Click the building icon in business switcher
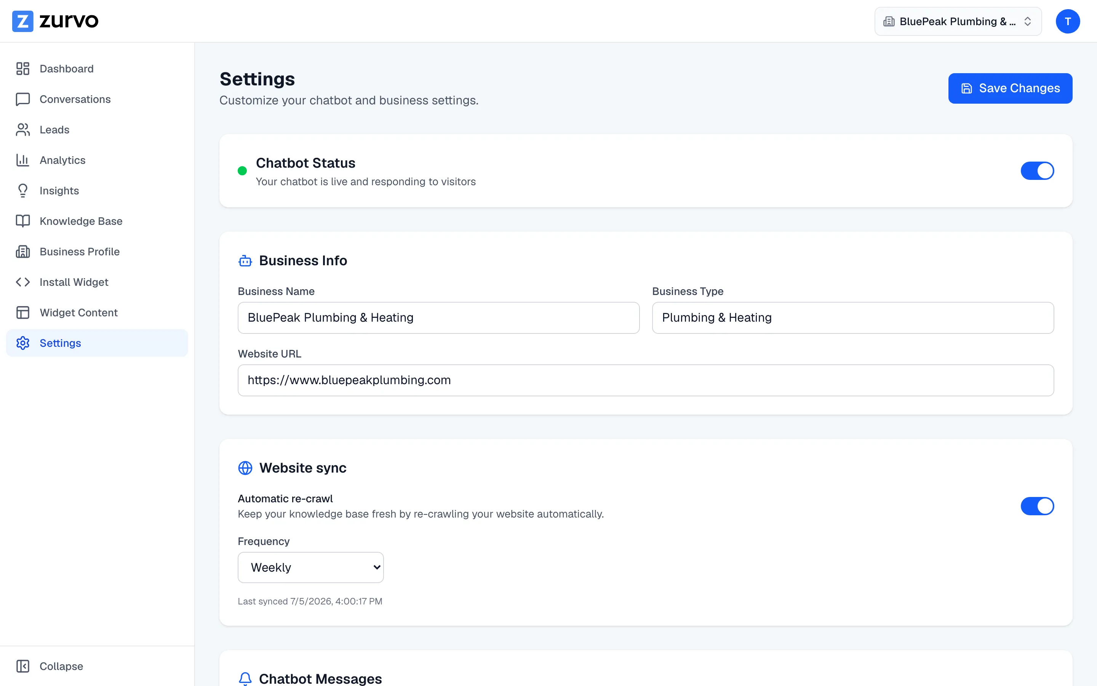Screen dimensions: 1097x686 (x=889, y=21)
